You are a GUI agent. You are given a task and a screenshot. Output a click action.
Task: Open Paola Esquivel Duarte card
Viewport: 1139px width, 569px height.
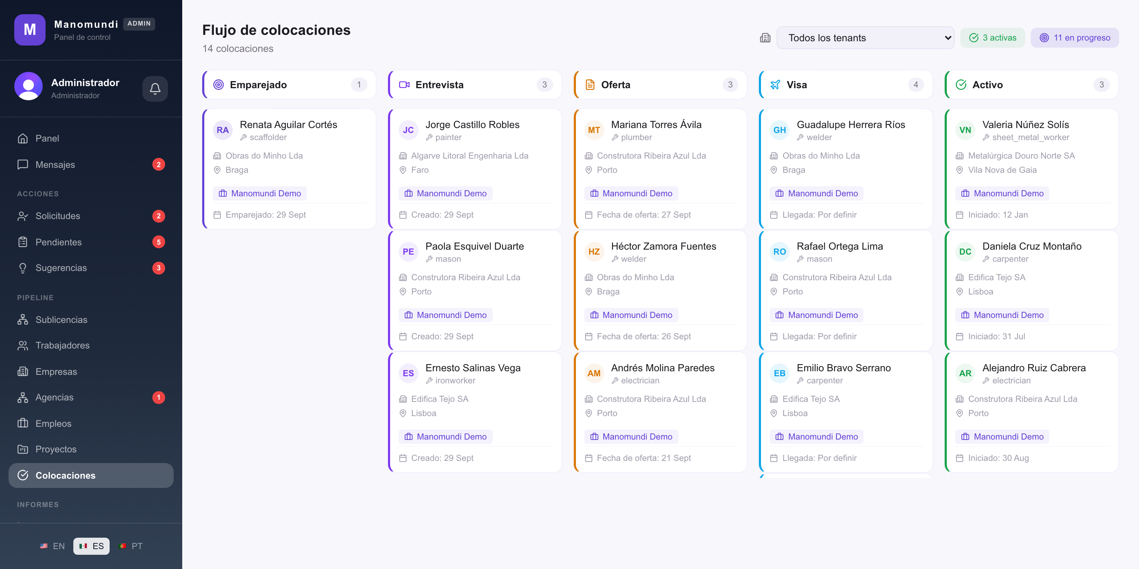[475, 291]
